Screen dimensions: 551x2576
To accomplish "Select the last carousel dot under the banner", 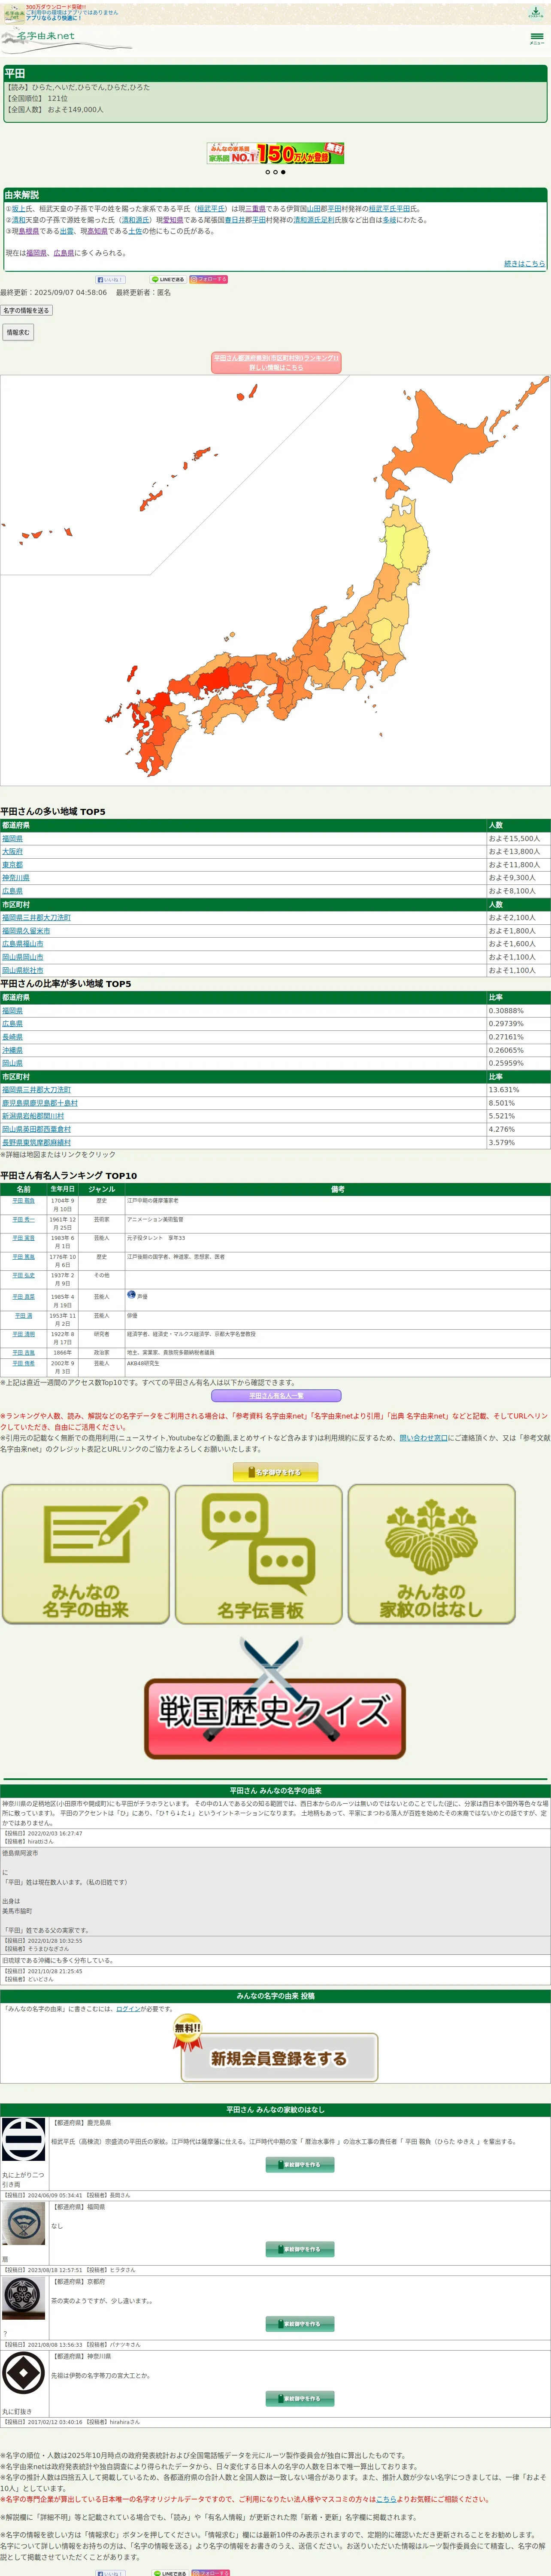I will (283, 172).
